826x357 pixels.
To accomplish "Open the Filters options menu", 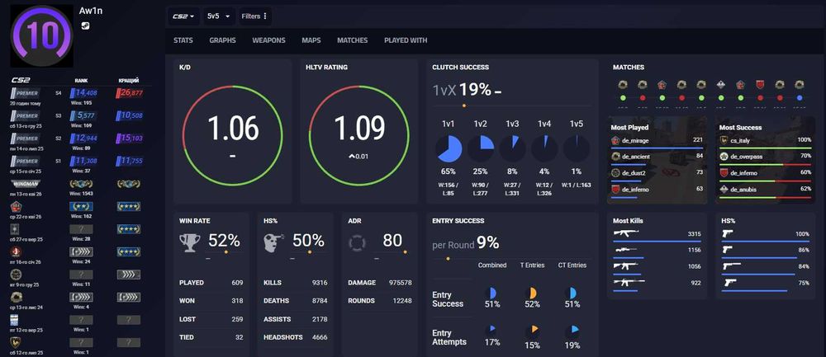I will [255, 16].
